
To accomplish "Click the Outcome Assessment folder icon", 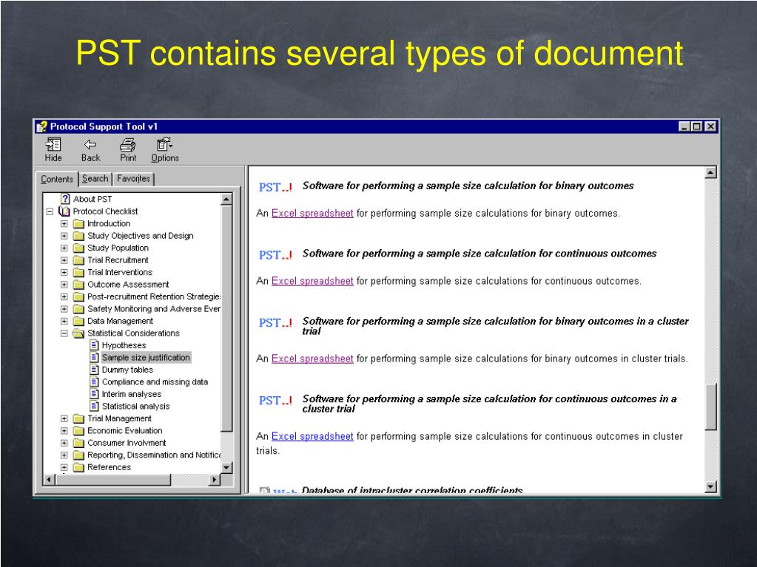I will (78, 285).
